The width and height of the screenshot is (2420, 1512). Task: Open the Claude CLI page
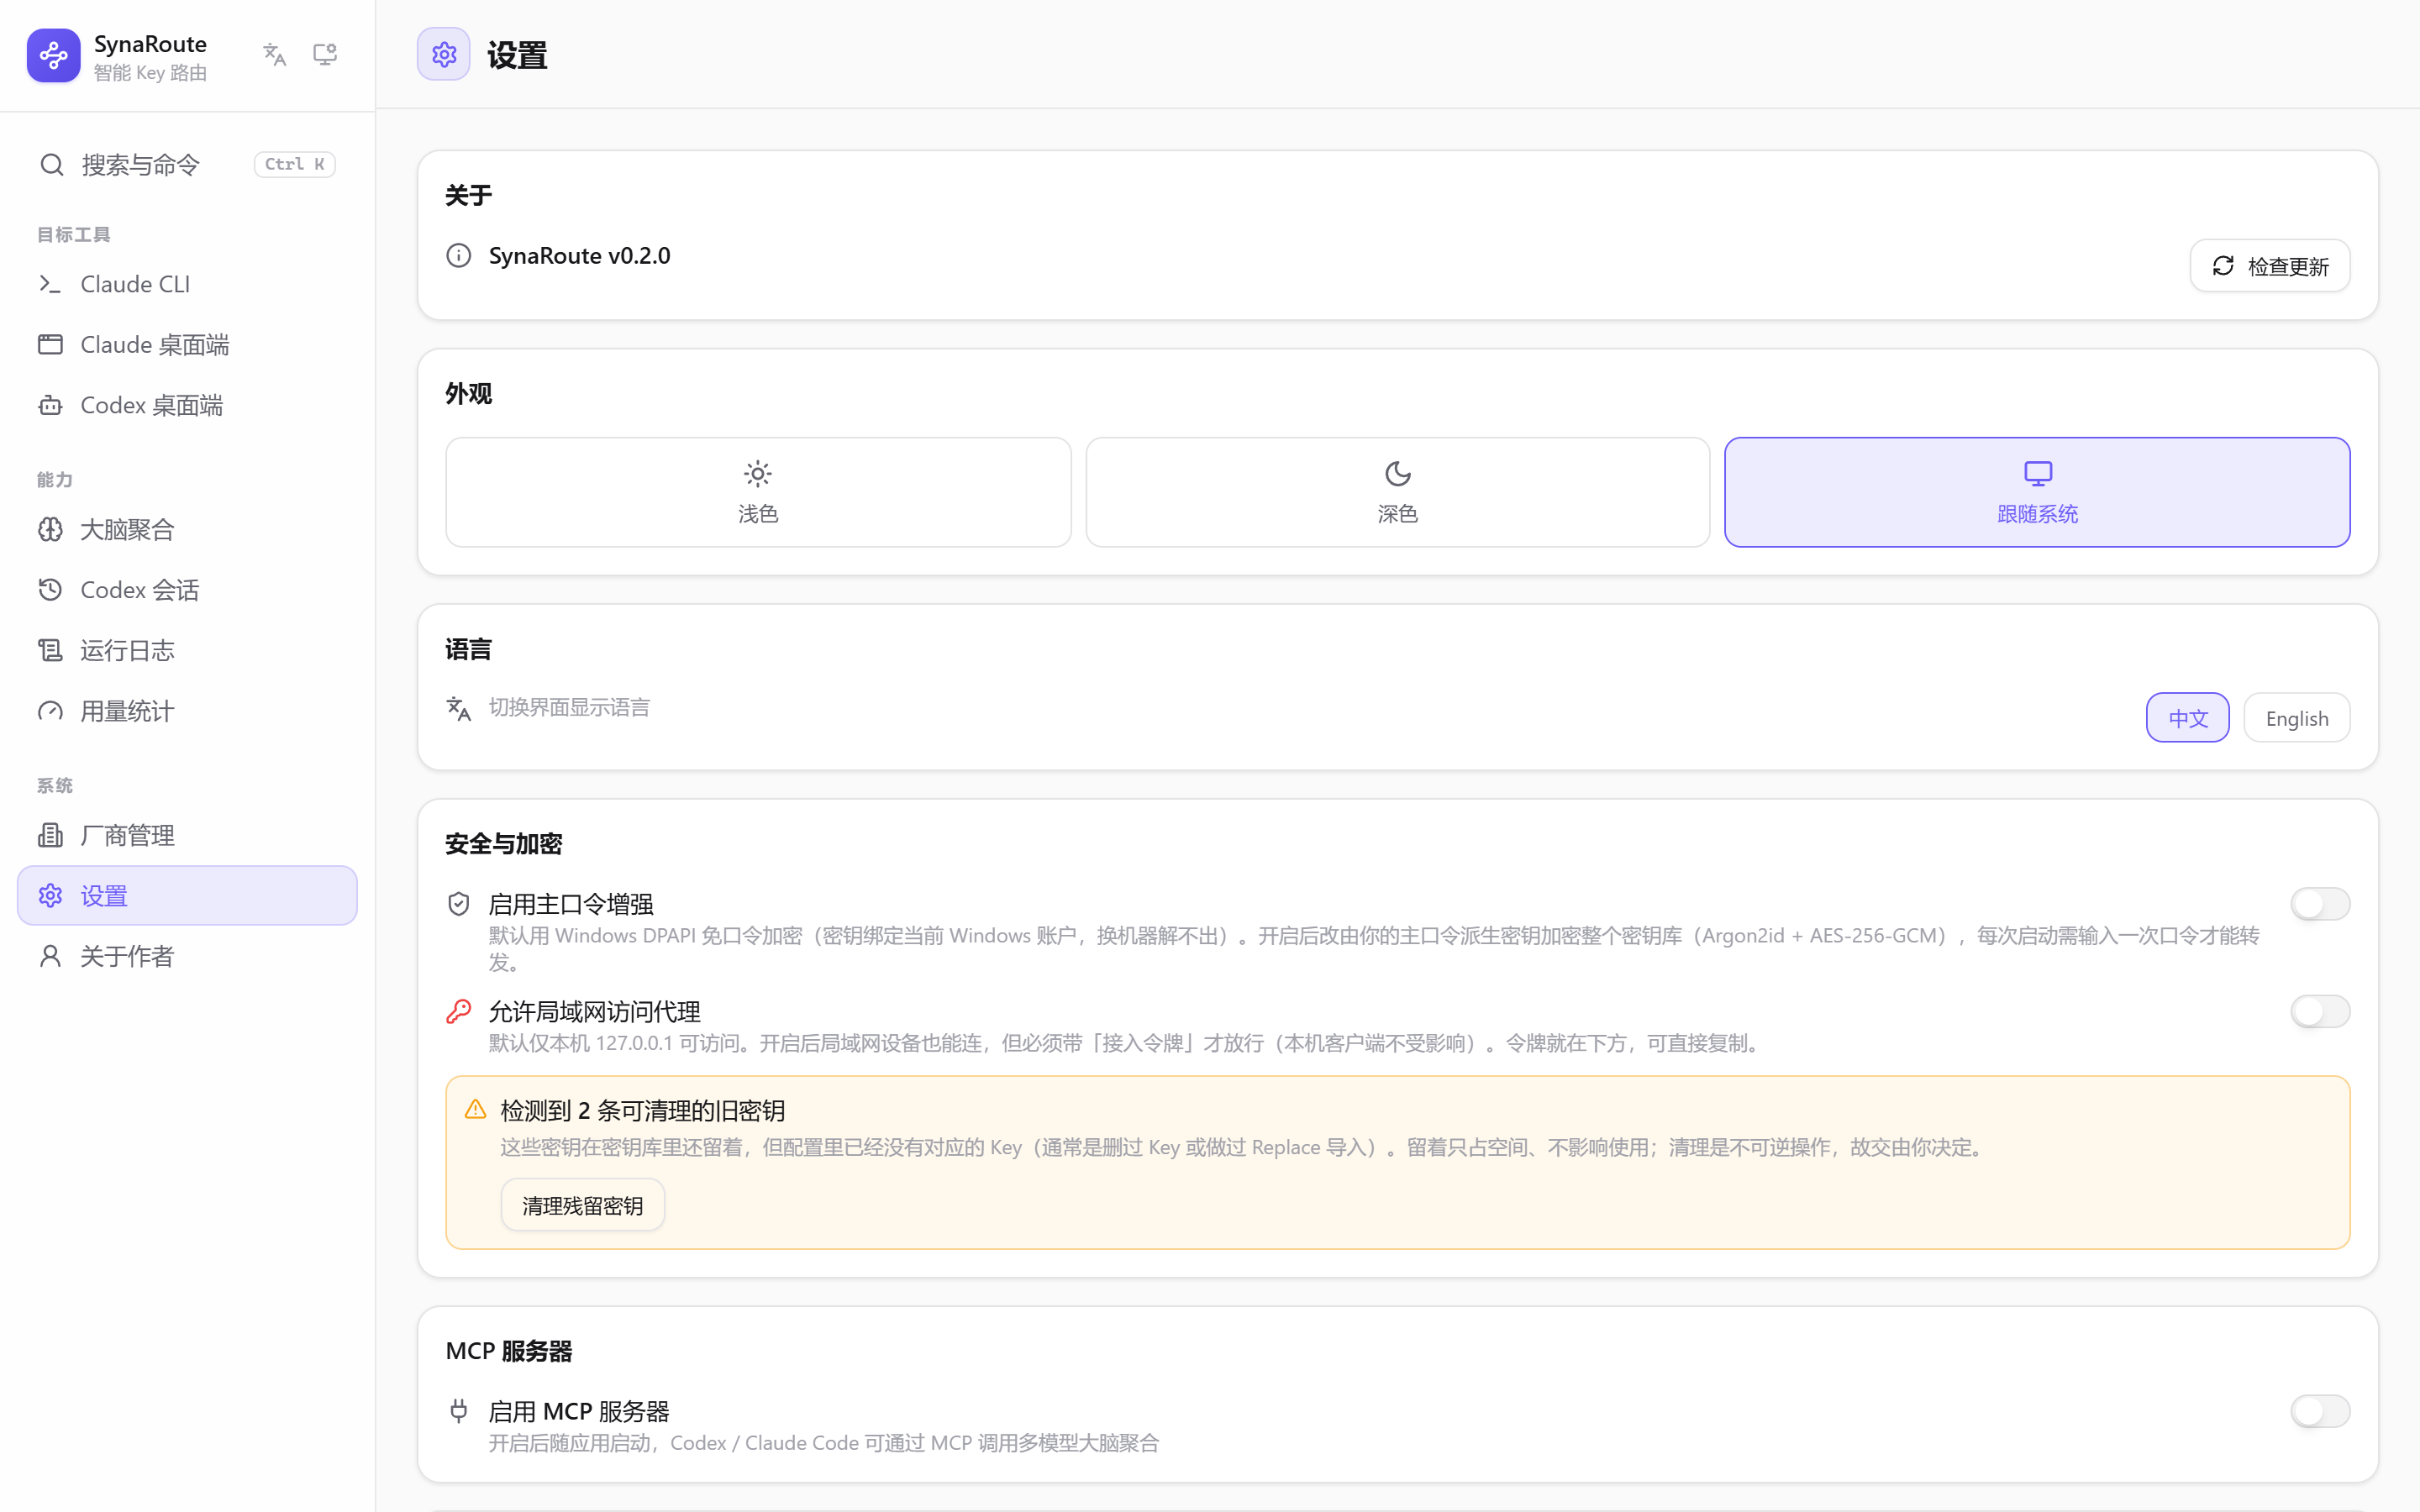[x=187, y=284]
